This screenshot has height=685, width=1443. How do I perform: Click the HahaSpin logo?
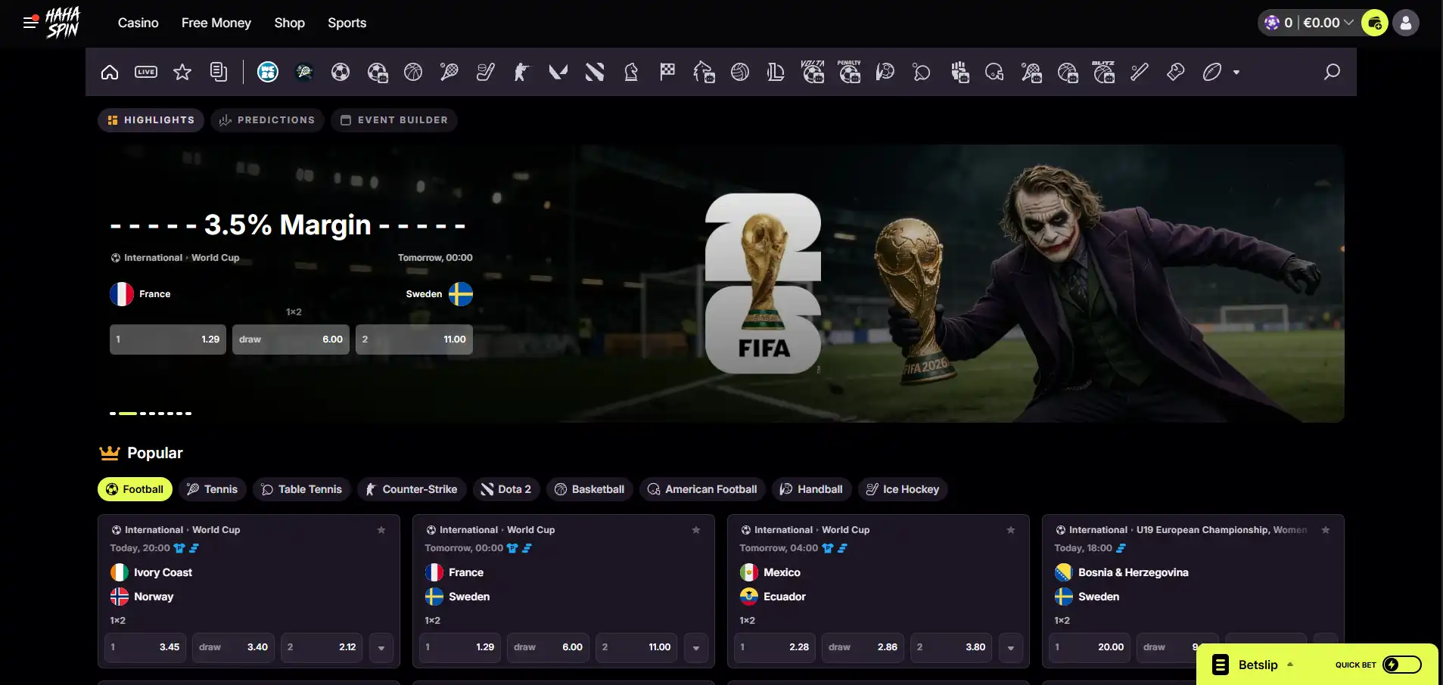click(x=63, y=23)
